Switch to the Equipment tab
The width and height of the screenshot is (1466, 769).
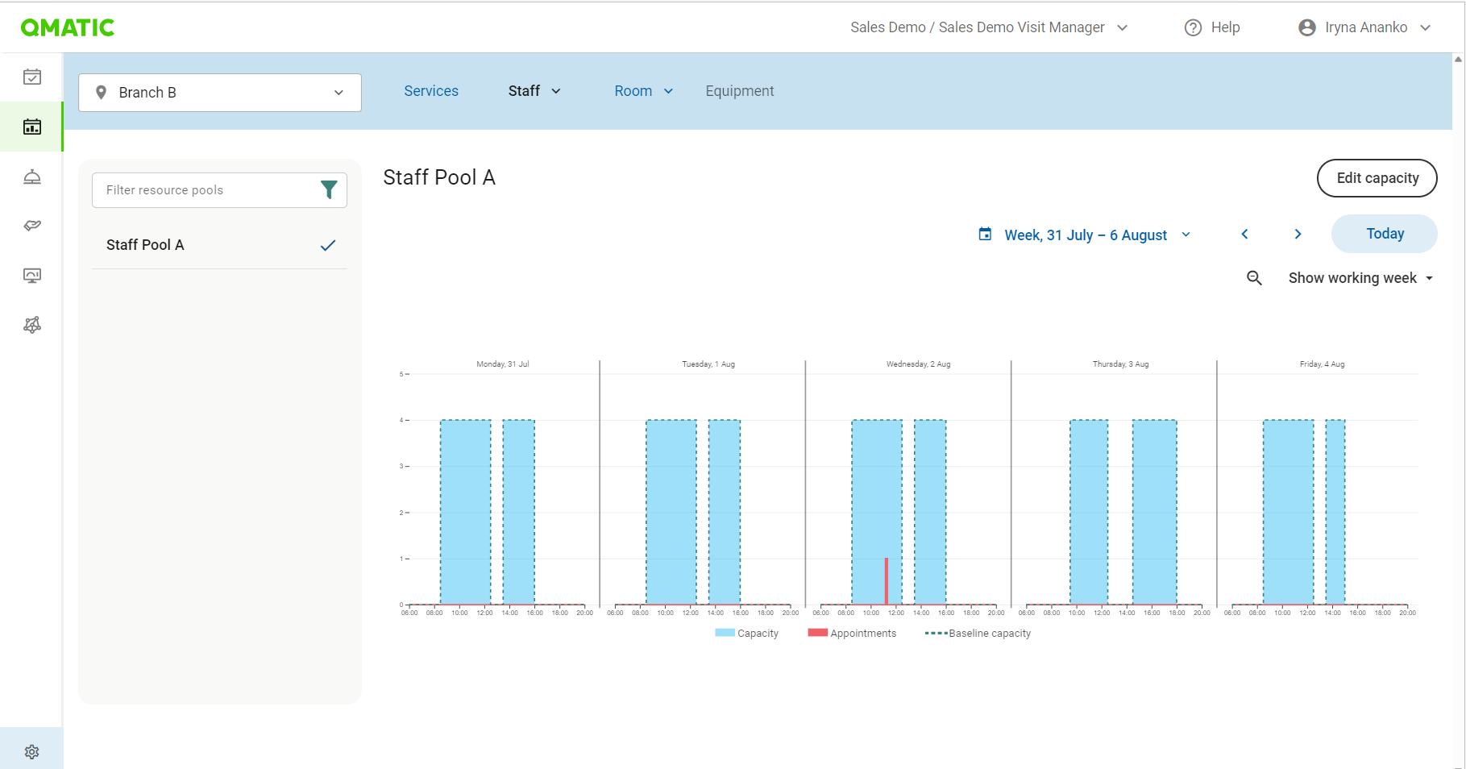(740, 91)
